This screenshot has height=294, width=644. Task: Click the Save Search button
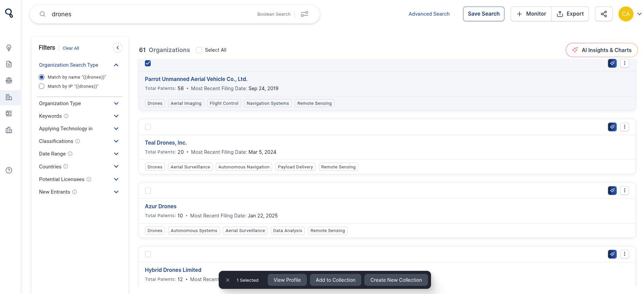click(483, 14)
